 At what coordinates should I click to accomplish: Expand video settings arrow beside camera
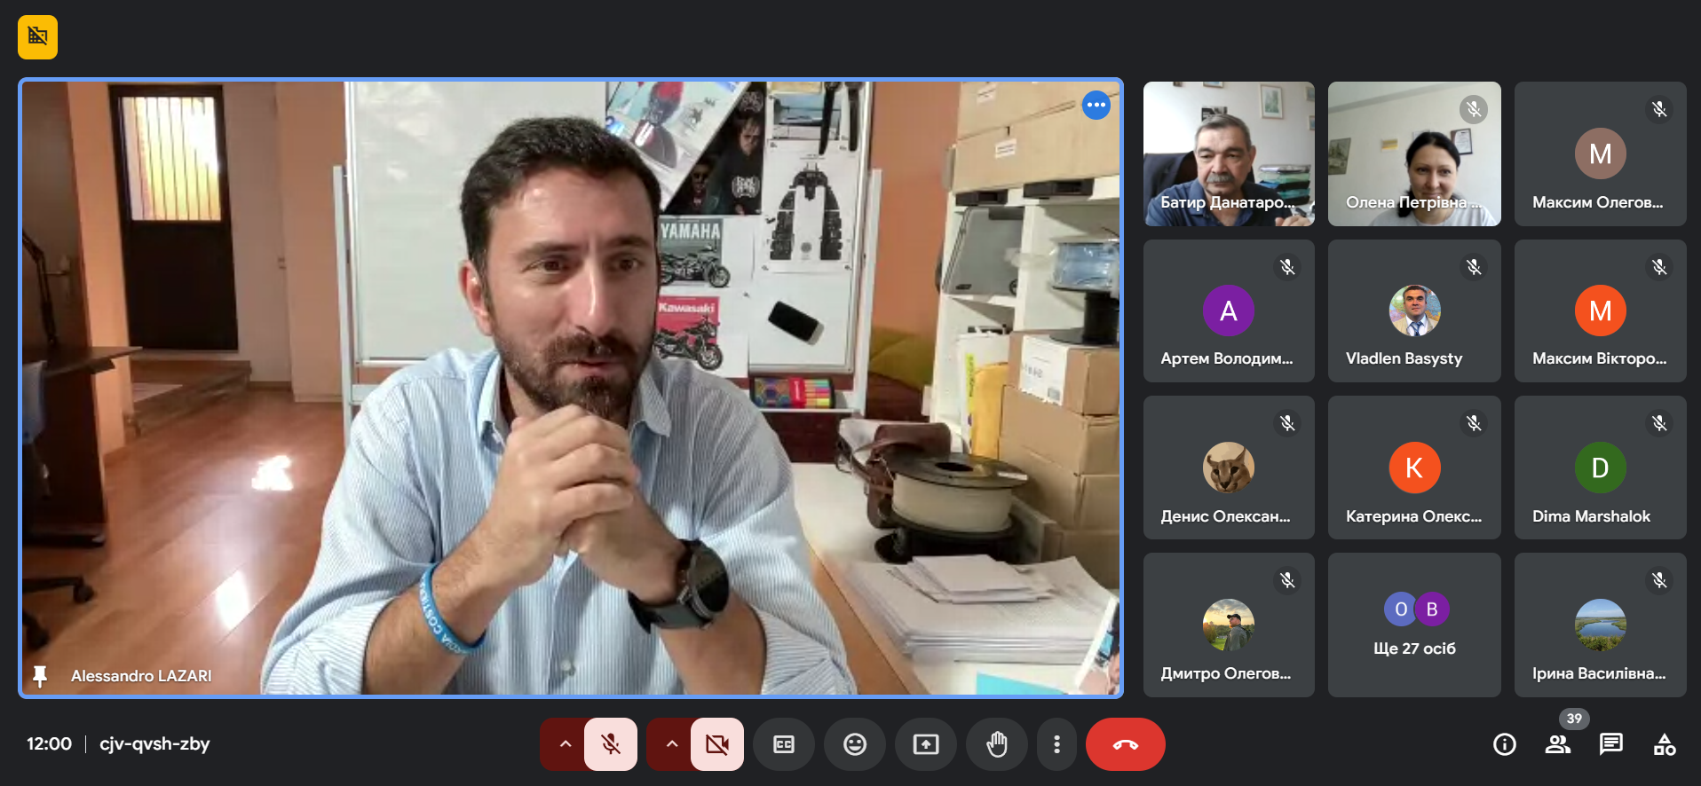coord(671,744)
